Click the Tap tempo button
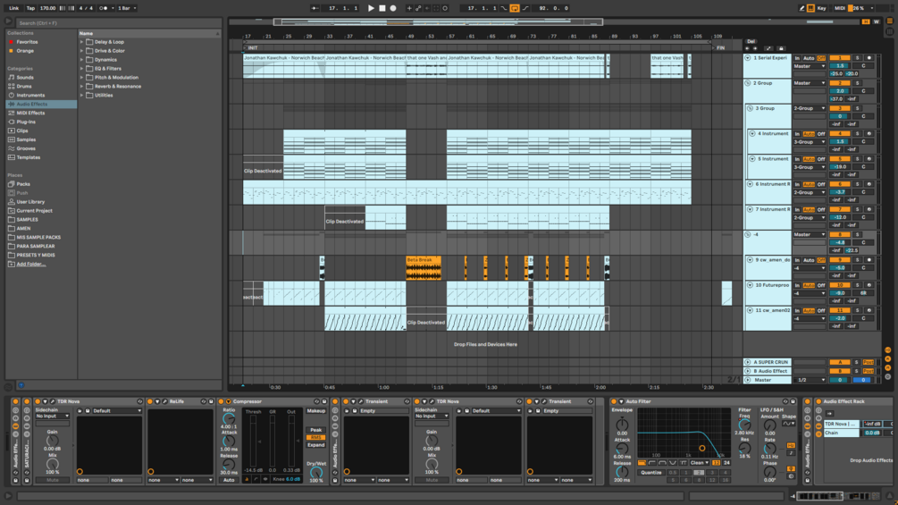Screen dimensions: 898x505 (30, 8)
